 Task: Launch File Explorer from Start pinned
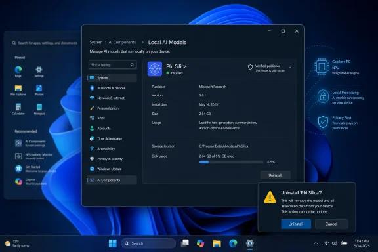[x=18, y=90]
